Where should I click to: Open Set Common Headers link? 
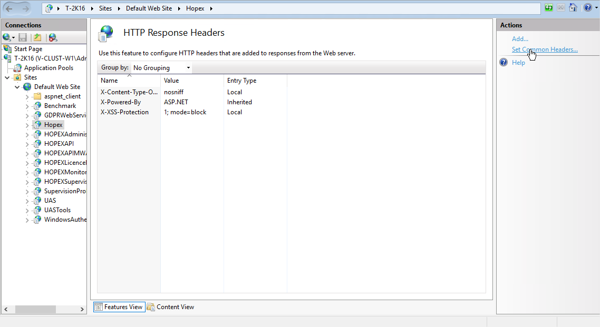[545, 49]
